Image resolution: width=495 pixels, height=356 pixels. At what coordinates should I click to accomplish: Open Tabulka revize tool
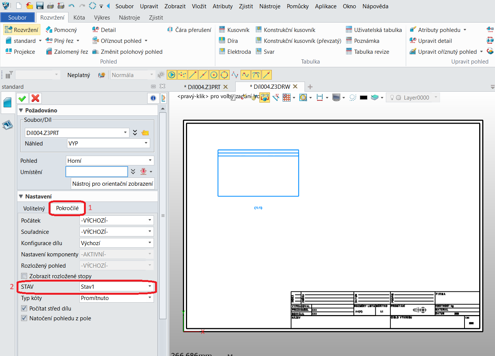coord(367,52)
